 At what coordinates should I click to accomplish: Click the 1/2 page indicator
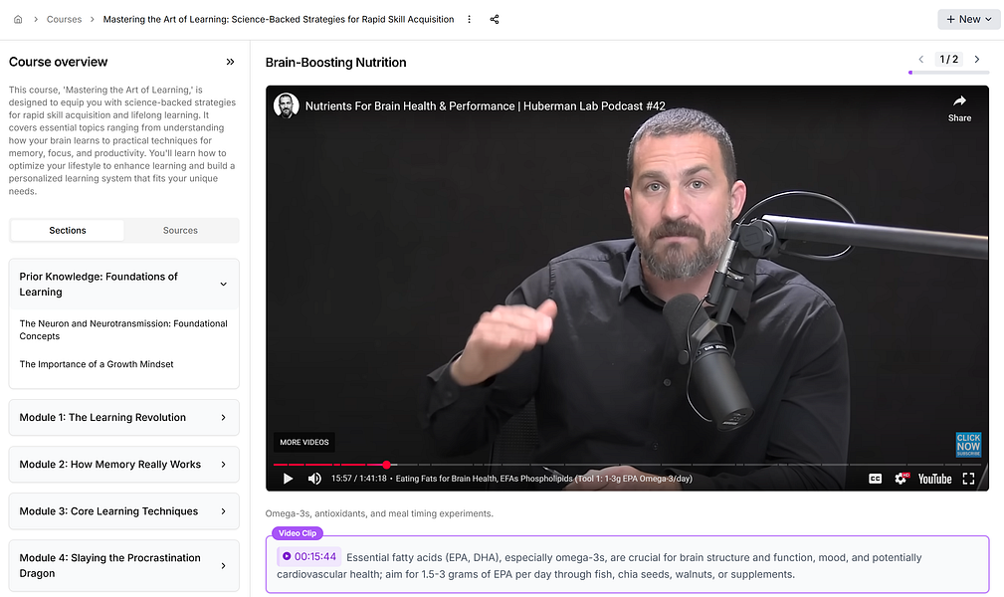coord(949,60)
